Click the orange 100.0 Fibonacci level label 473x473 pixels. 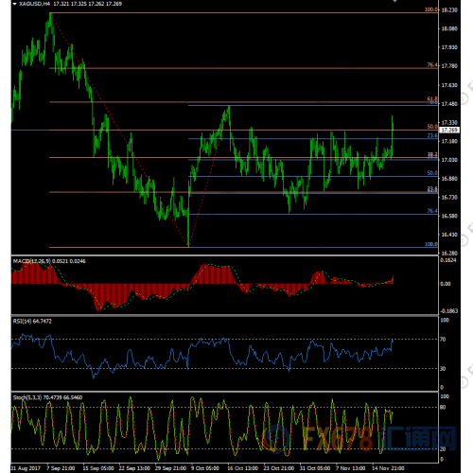click(431, 9)
